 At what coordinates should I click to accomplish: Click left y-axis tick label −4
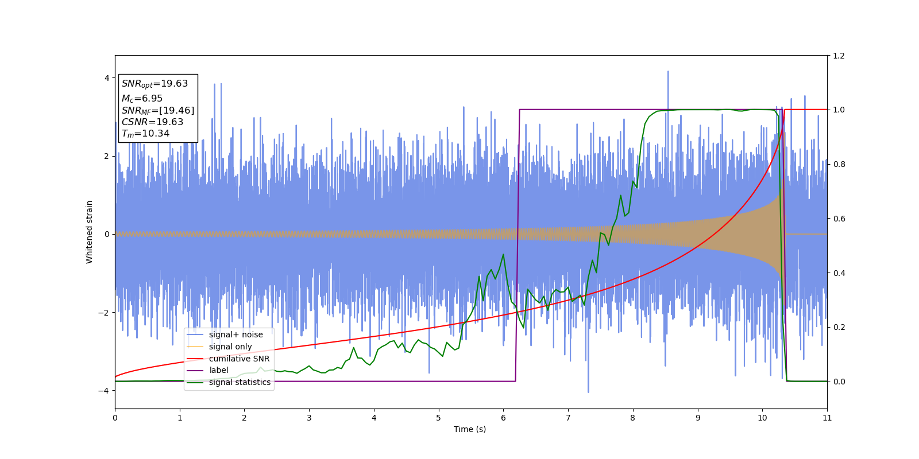103,391
